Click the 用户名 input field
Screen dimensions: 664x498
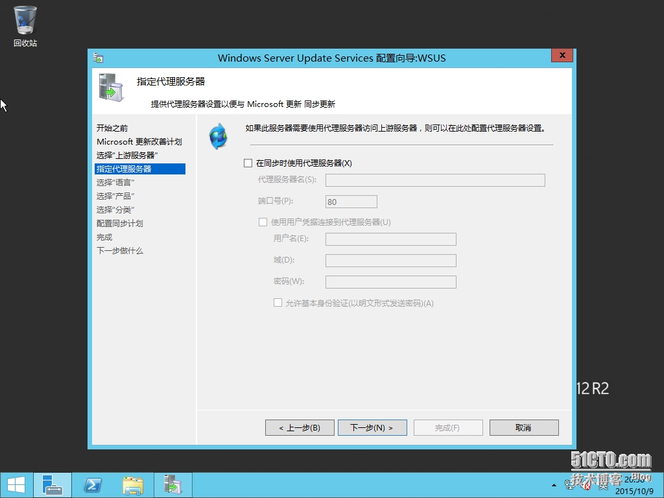coord(391,239)
